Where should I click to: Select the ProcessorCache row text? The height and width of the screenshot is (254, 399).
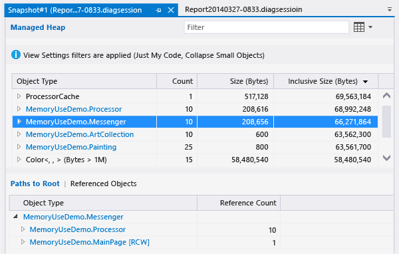[53, 96]
